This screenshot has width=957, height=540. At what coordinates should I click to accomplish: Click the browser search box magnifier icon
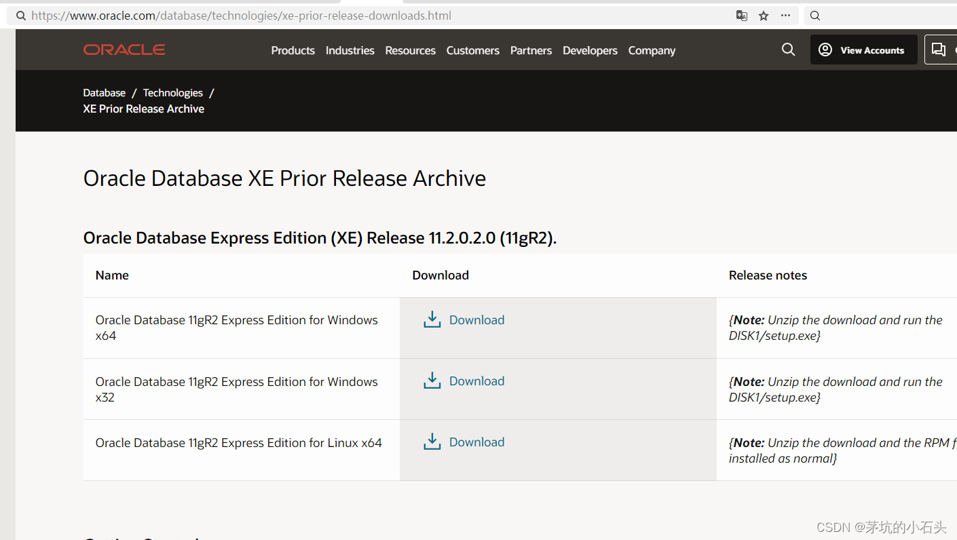click(x=815, y=16)
